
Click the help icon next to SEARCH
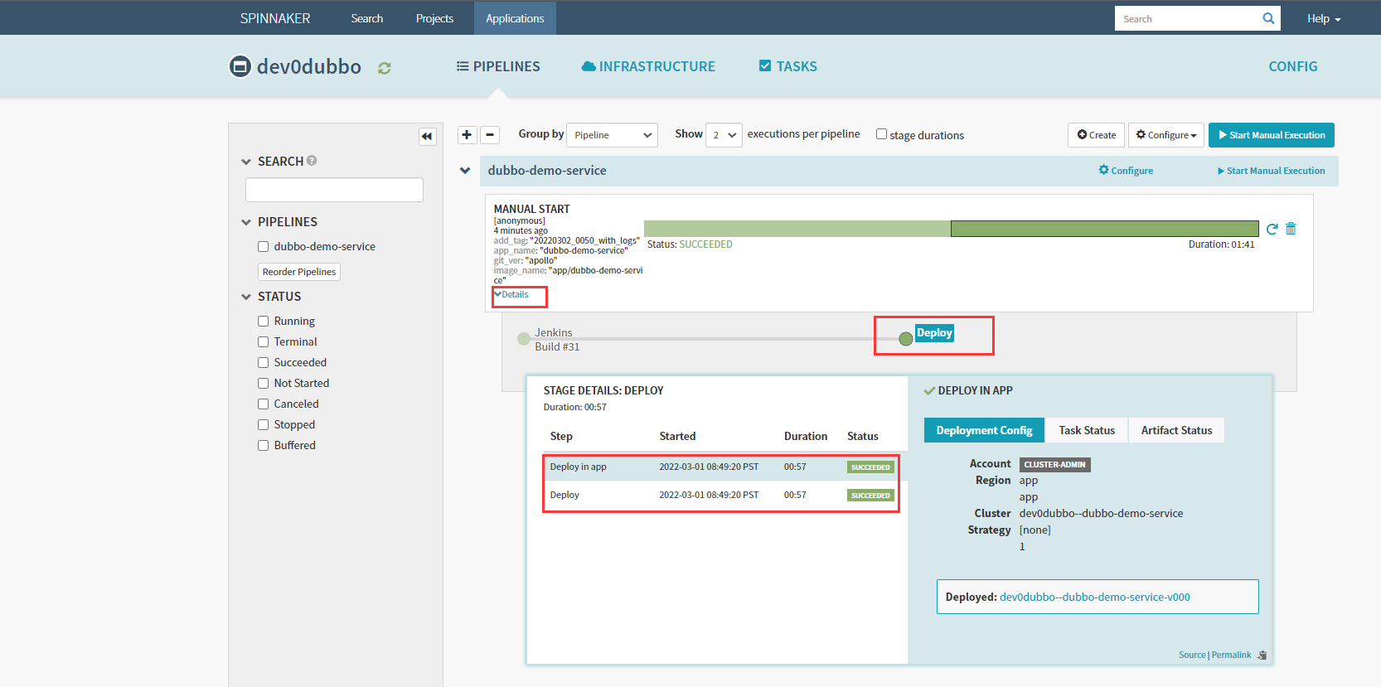312,161
